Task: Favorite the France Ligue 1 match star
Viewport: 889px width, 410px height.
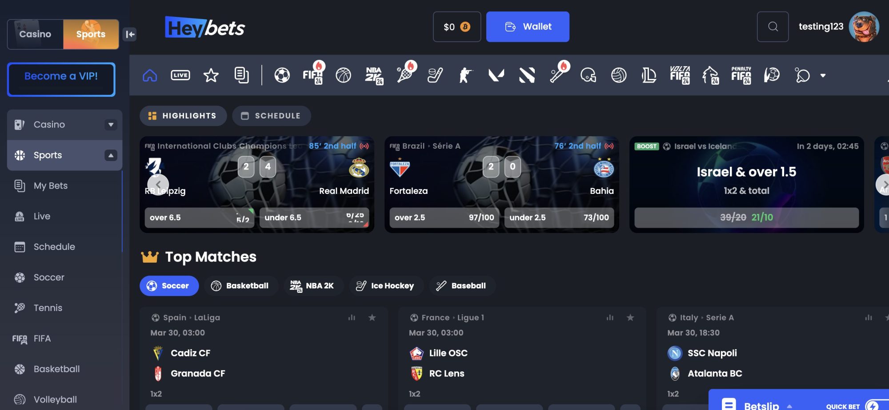Action: click(630, 318)
